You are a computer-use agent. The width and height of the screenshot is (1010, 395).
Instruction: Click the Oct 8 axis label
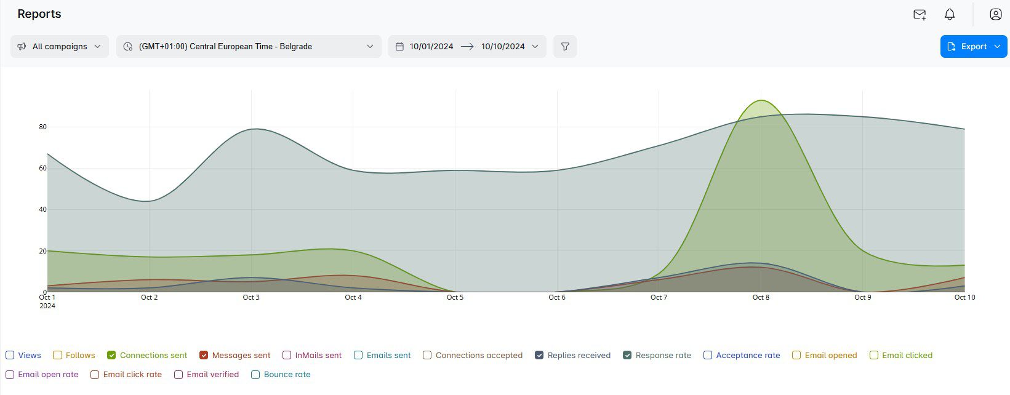pyautogui.click(x=761, y=297)
